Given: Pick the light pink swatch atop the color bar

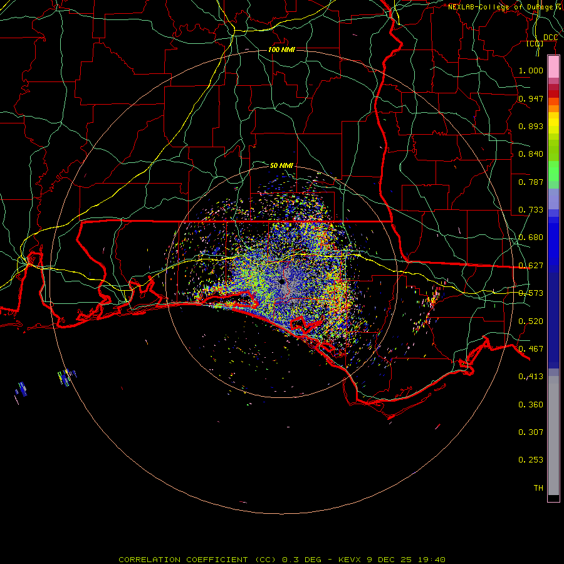Looking at the screenshot, I should tap(553, 67).
